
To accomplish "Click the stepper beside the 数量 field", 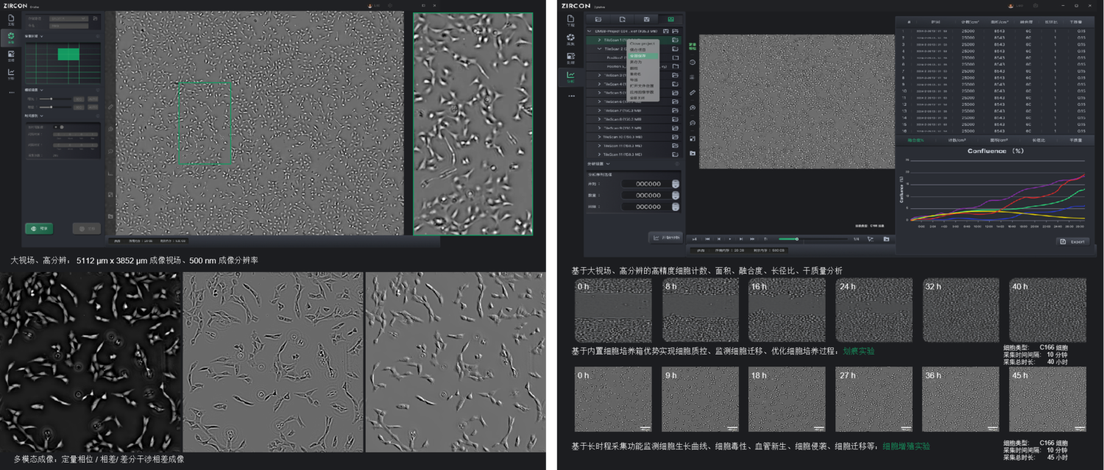I will click(x=676, y=195).
